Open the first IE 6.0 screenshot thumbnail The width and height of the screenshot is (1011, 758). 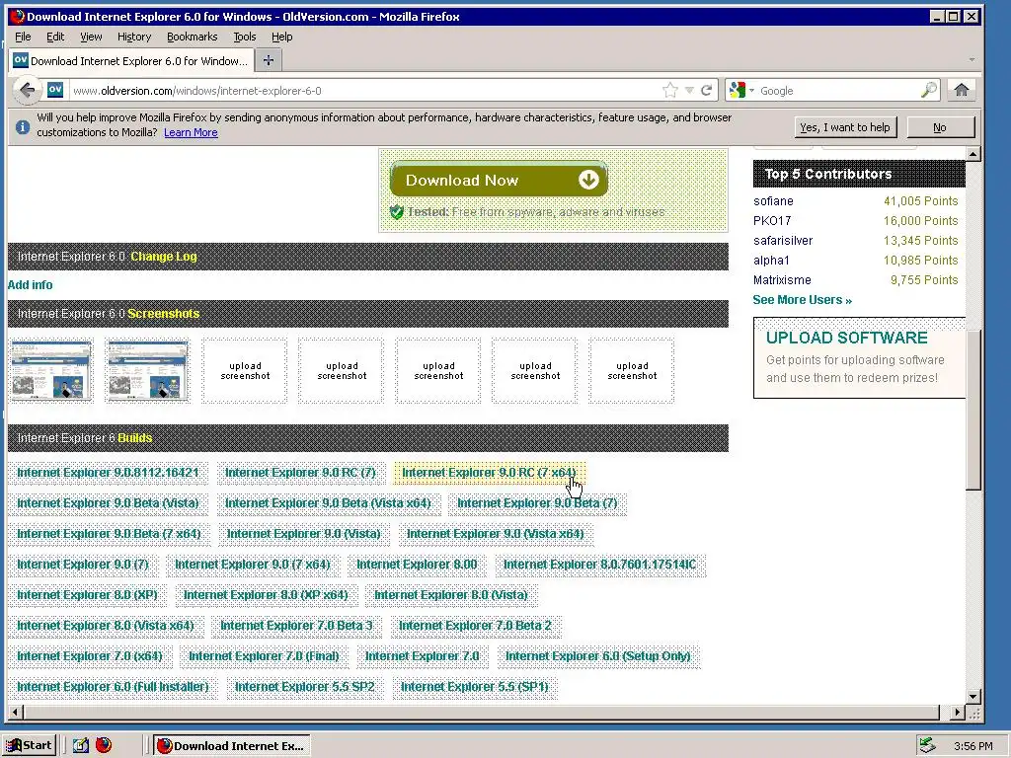point(51,370)
